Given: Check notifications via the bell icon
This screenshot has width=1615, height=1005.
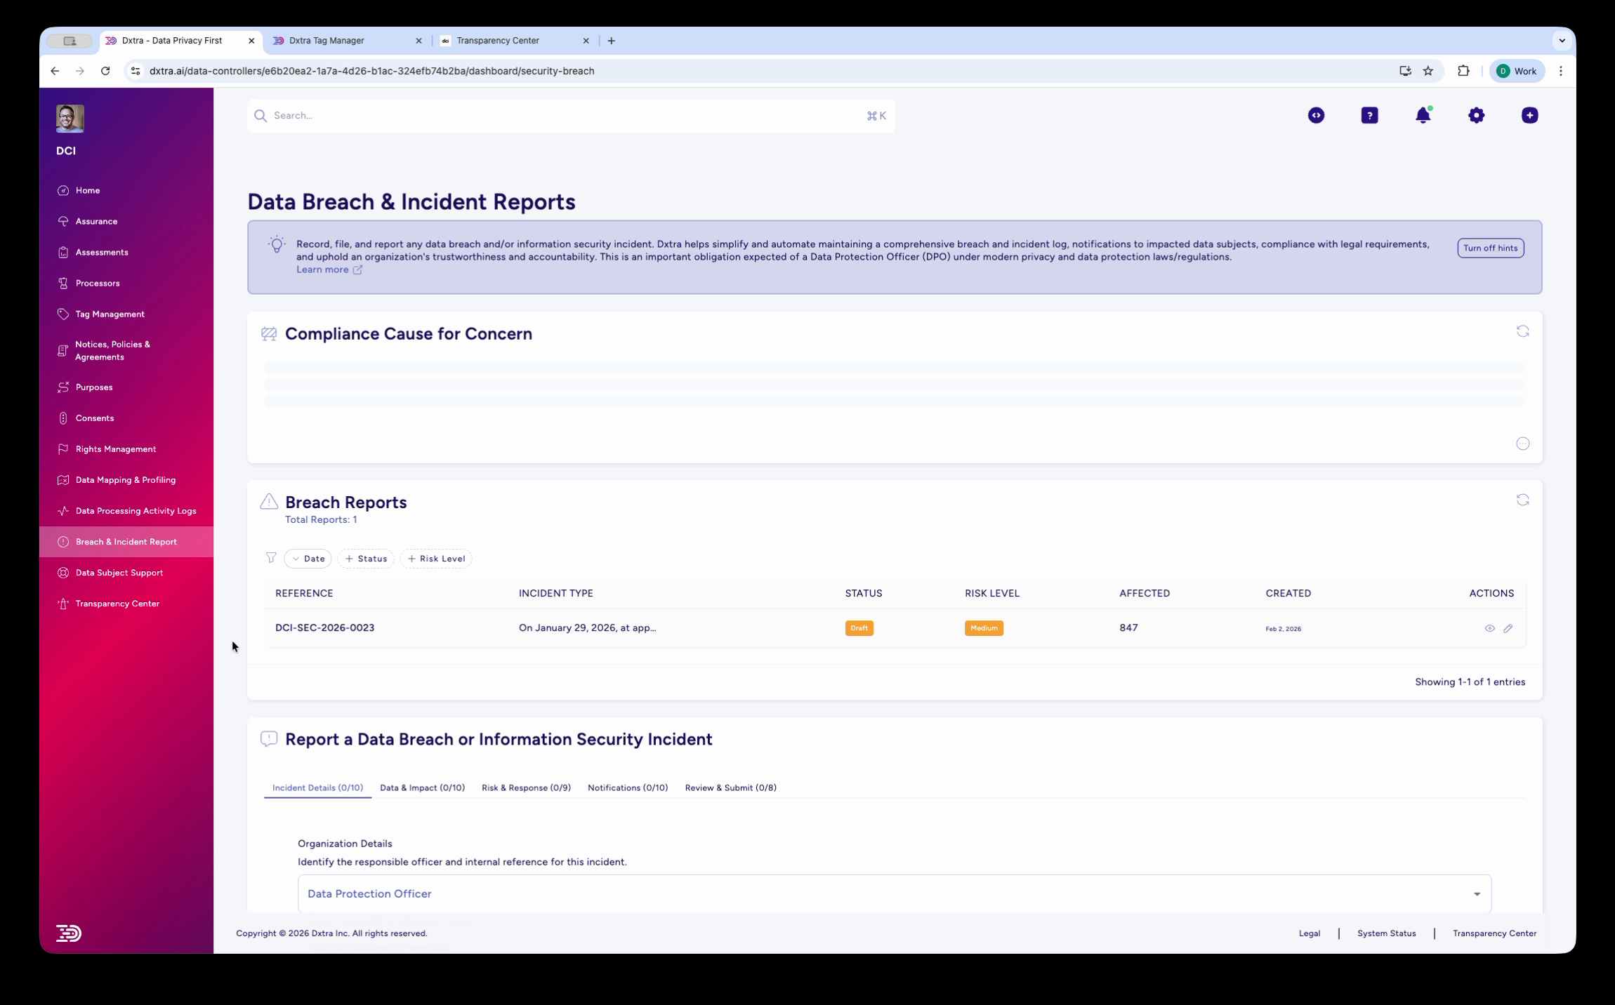Looking at the screenshot, I should (x=1423, y=114).
